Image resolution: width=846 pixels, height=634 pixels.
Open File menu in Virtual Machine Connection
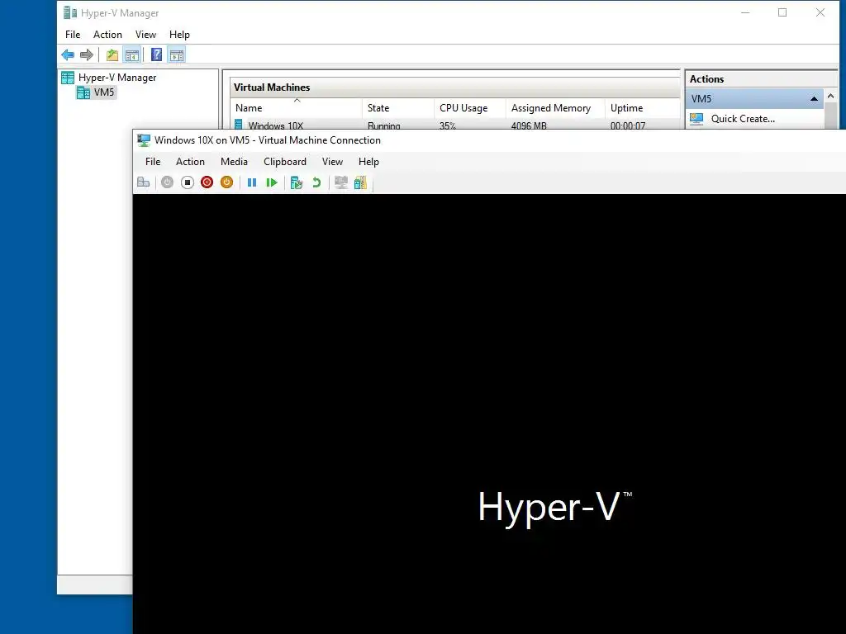153,162
